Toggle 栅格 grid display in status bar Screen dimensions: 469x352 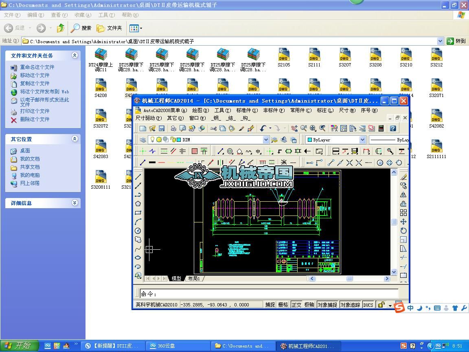[x=283, y=305]
